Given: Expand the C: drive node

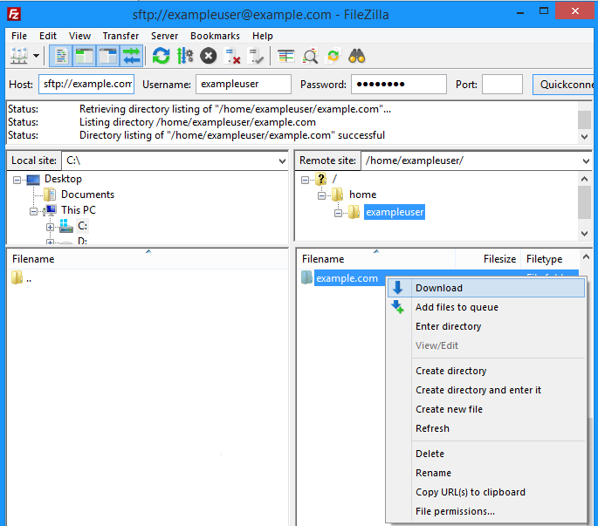Looking at the screenshot, I should click(x=50, y=227).
